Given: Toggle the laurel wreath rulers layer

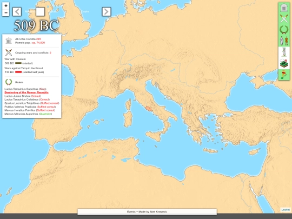Looking at the screenshot, I should [x=284, y=30].
